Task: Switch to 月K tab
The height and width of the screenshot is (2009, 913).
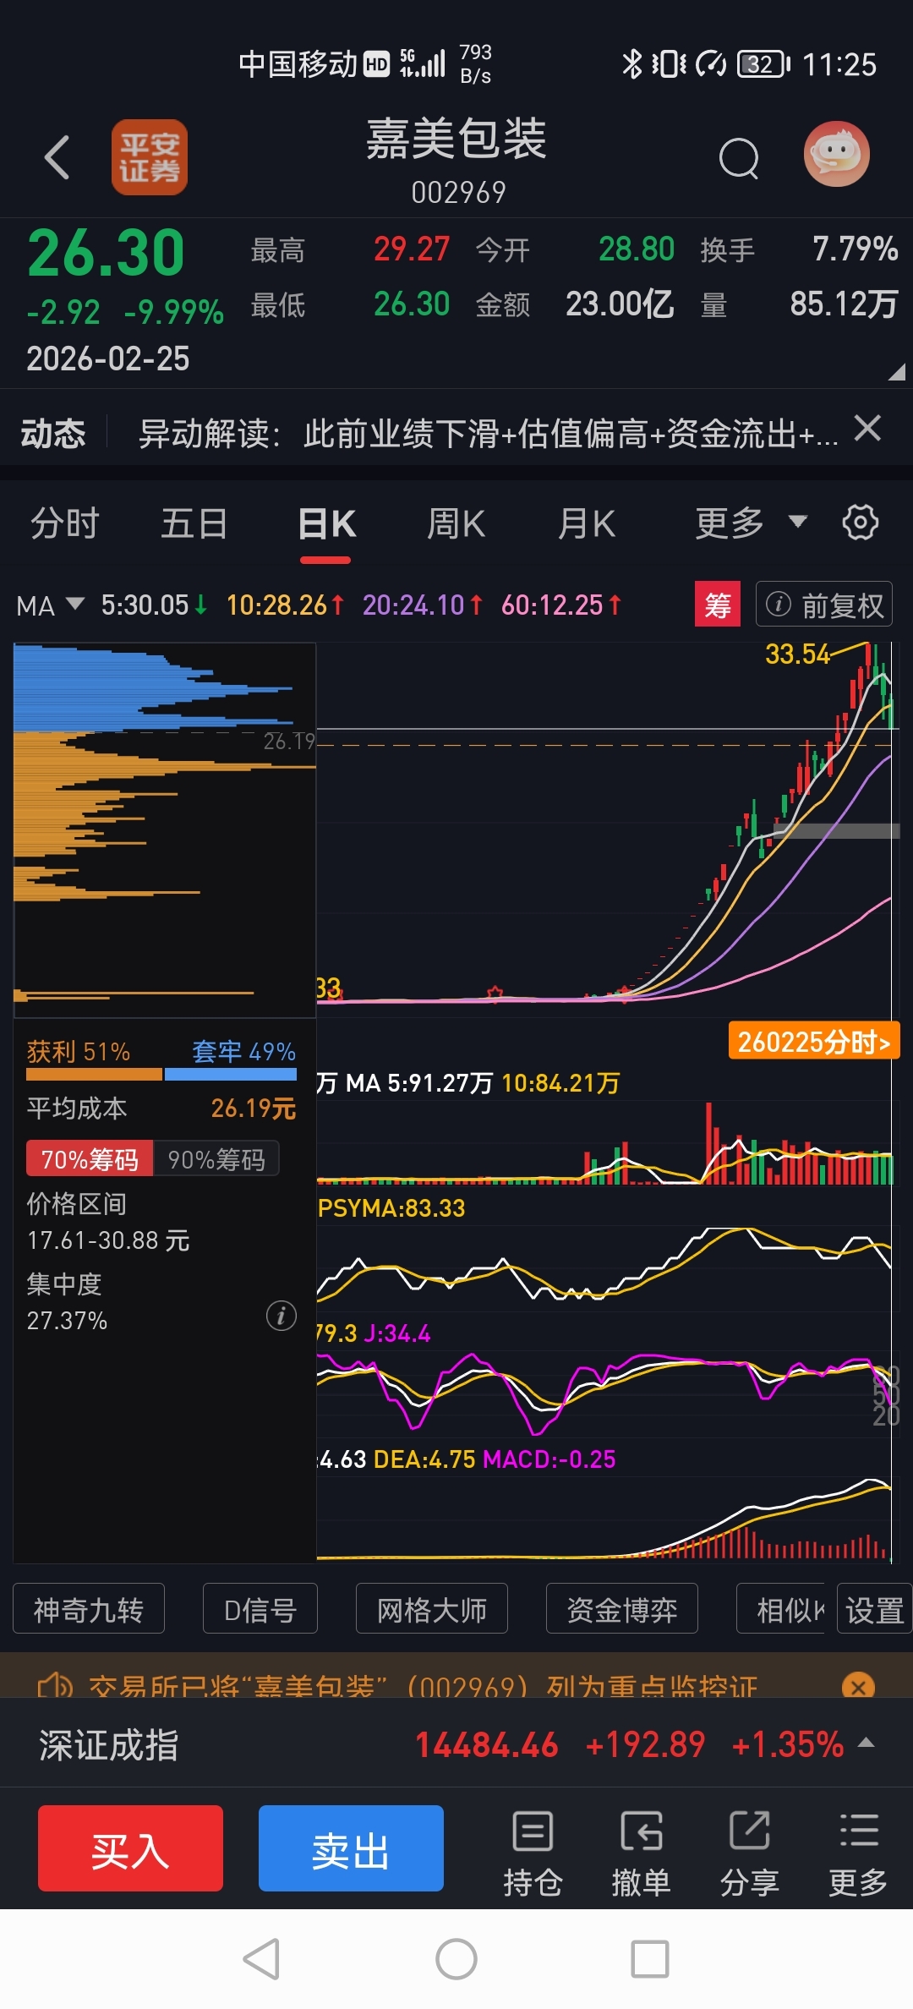Action: [x=586, y=523]
